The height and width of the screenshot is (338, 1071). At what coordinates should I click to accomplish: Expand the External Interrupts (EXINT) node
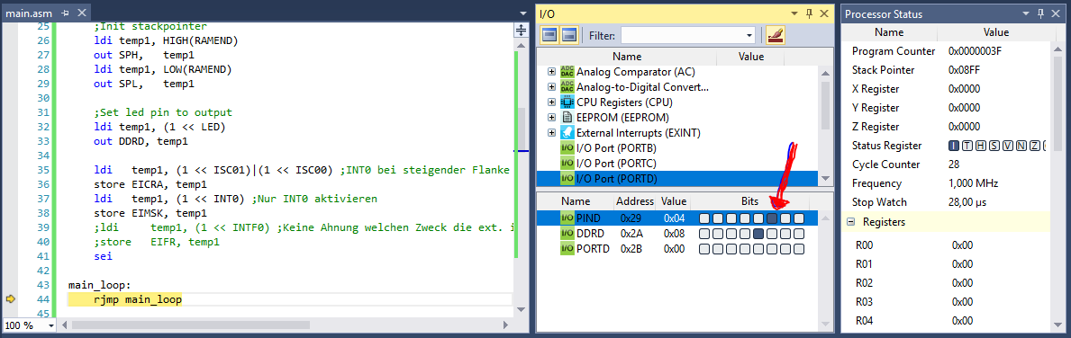click(552, 132)
